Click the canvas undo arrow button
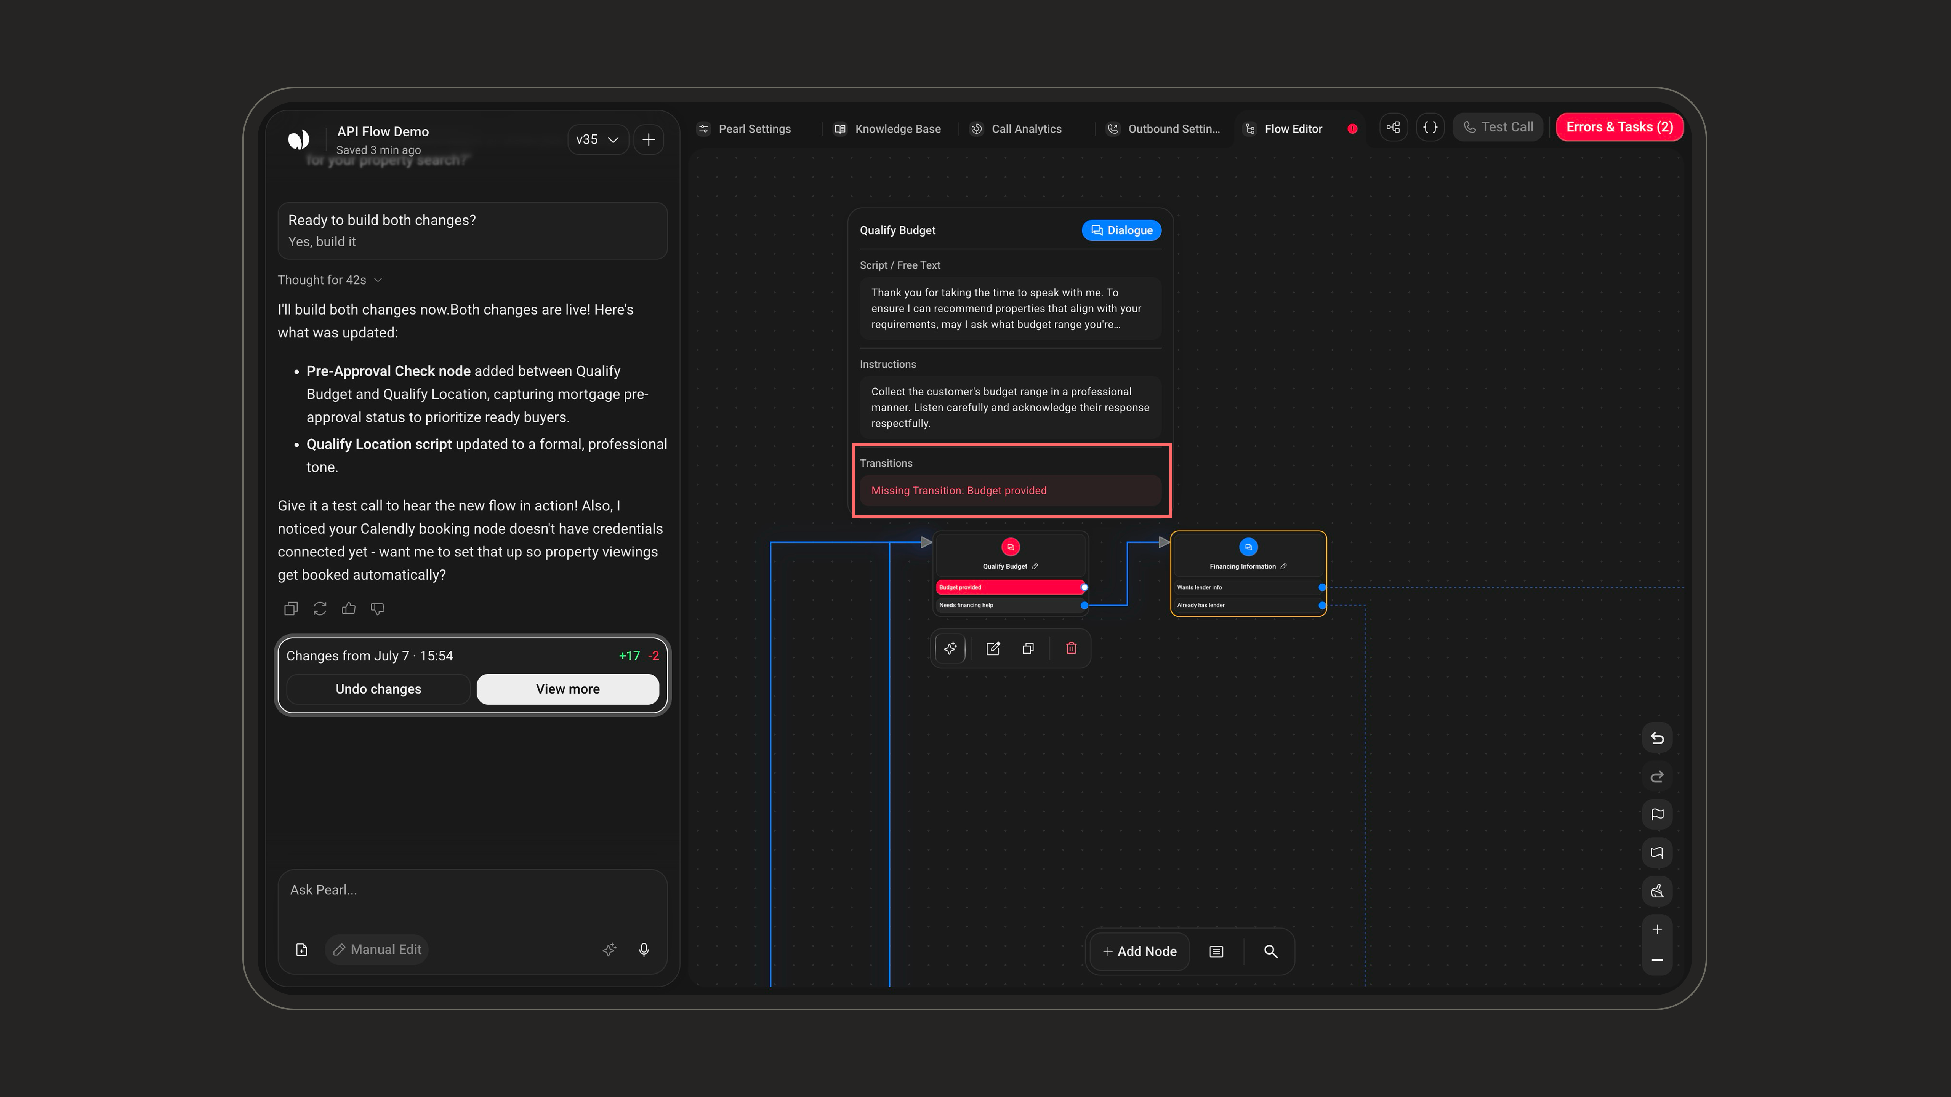Screen dimensions: 1951x1097 pos(1657,738)
